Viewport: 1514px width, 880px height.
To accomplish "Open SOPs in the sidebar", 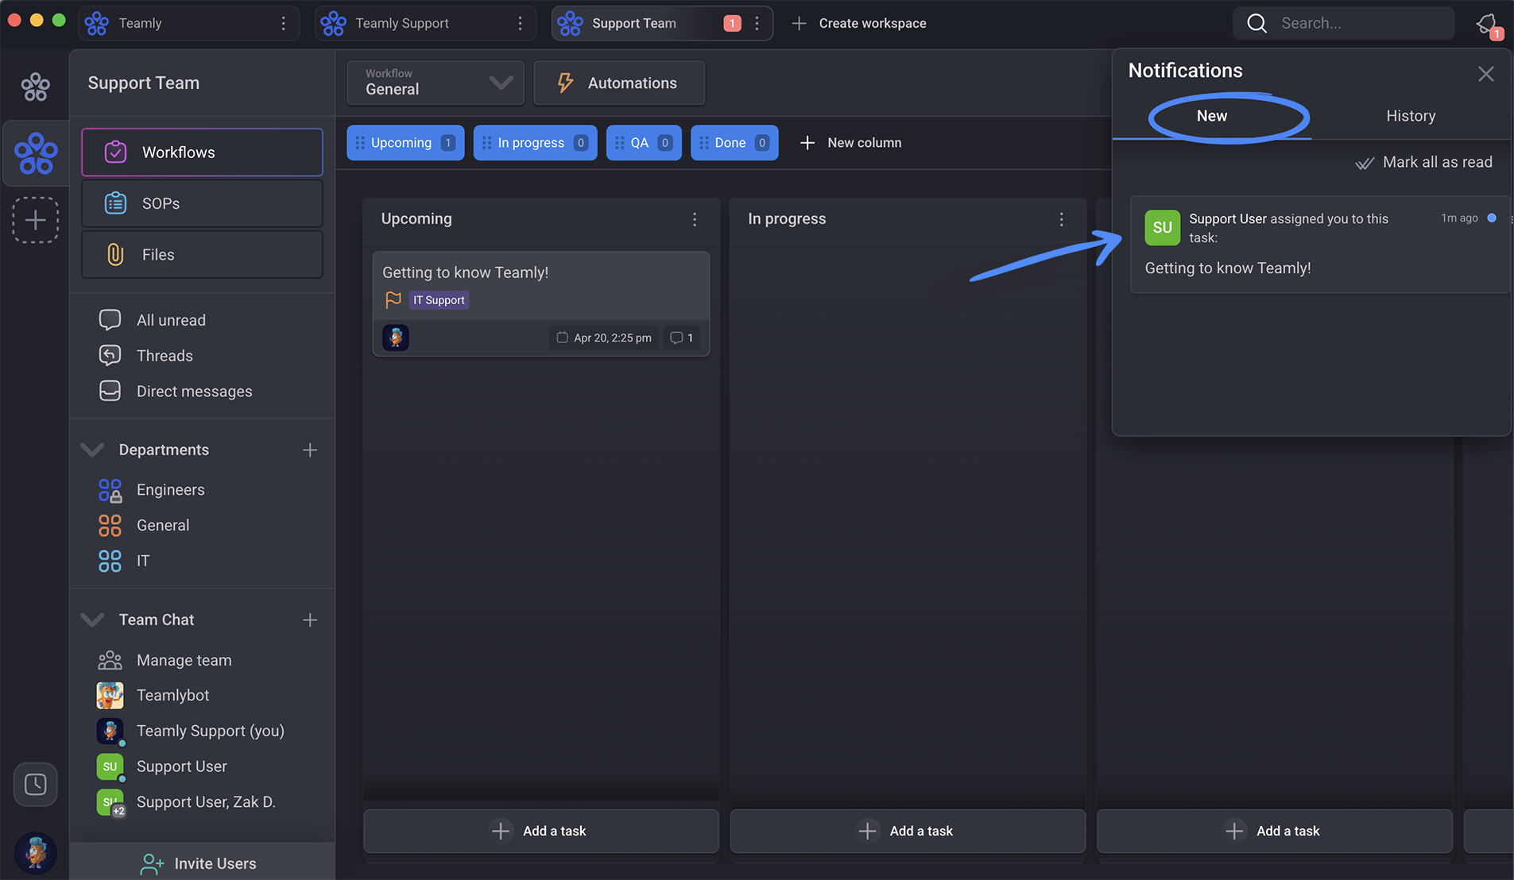I will 202,203.
